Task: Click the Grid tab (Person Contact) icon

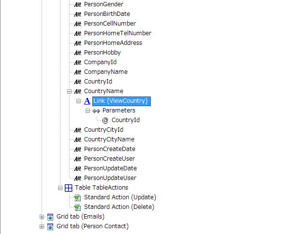Action: click(50, 226)
